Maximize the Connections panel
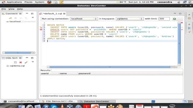 (x=32, y=13)
